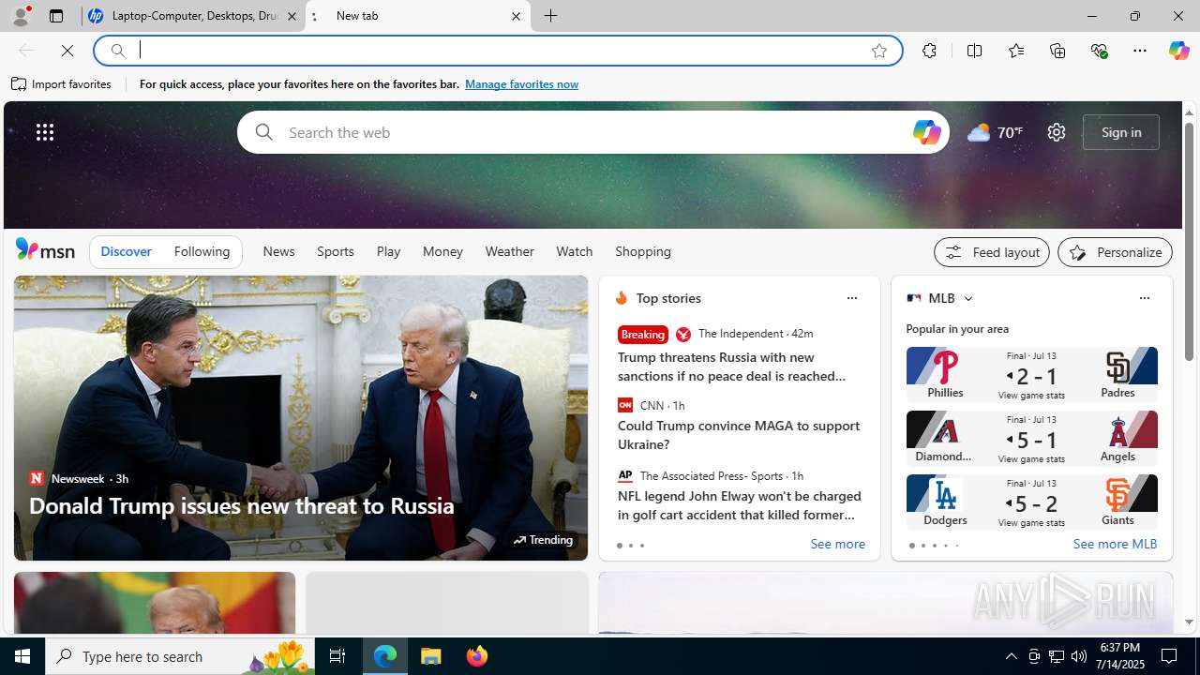Open the Watch menu item
The image size is (1200, 675).
point(574,251)
